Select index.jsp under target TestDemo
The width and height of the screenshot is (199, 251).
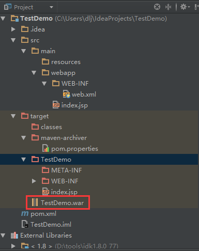click(64, 192)
